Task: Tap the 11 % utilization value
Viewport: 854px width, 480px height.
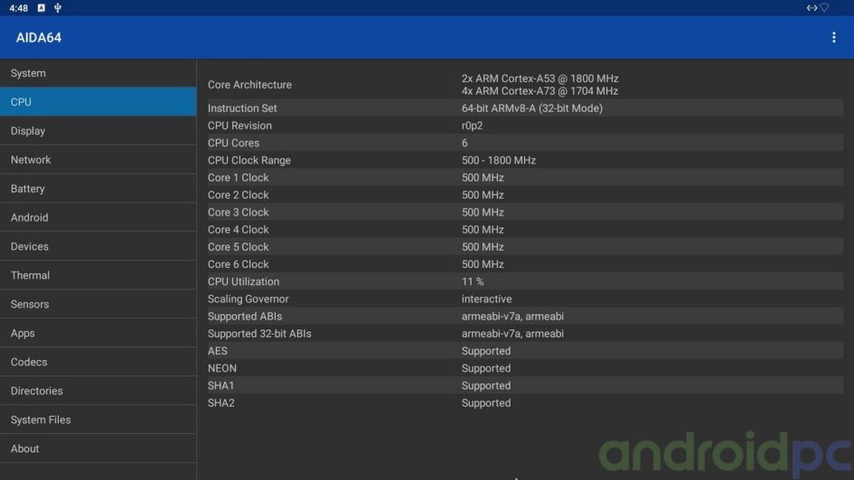Action: click(473, 282)
